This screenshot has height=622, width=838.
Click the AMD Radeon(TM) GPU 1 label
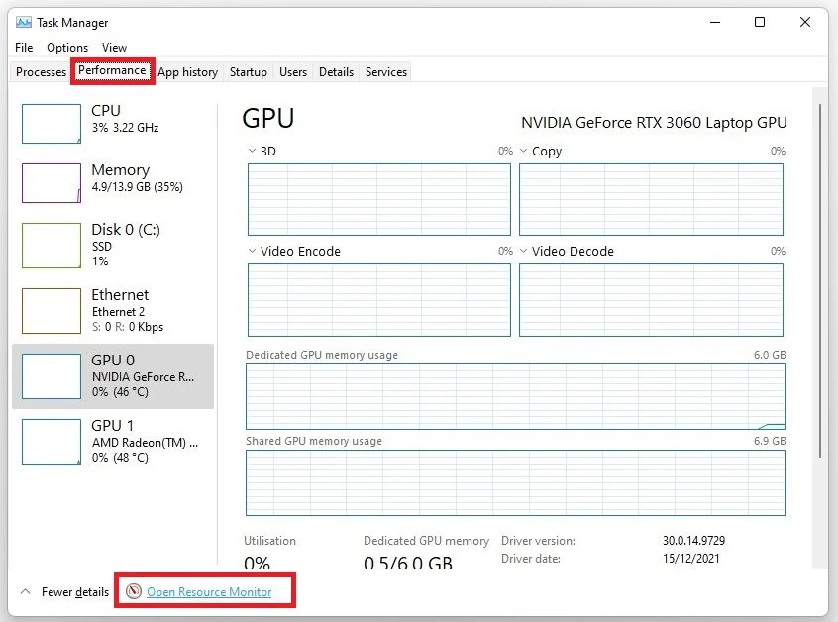point(145,443)
